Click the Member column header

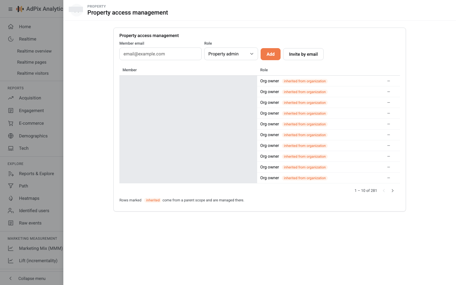(x=130, y=70)
